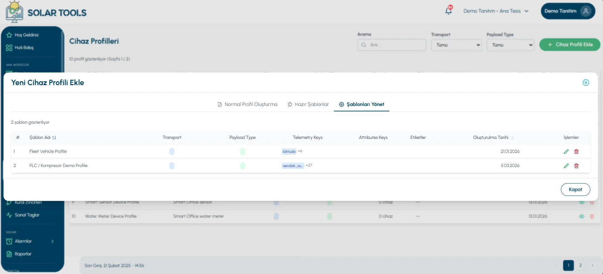
Task: Open the notifications bell
Action: (449, 10)
